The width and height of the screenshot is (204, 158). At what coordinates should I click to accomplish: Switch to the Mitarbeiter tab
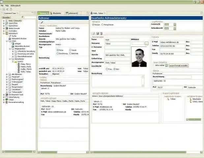(x=56, y=13)
